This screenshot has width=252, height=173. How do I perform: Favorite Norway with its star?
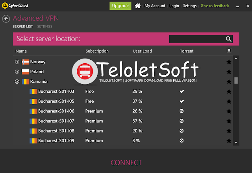[229, 62]
